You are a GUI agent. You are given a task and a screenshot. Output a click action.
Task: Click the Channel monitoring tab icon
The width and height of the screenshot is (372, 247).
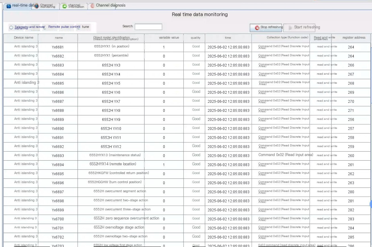click(x=36, y=6)
